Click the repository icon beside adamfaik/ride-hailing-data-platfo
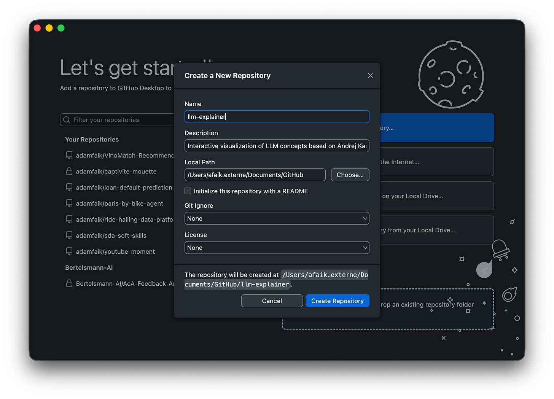Screen dimensions: 554x399 coord(69,219)
